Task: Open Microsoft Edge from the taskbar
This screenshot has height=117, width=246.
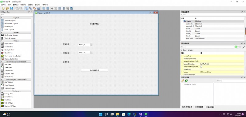Action: click(129, 114)
